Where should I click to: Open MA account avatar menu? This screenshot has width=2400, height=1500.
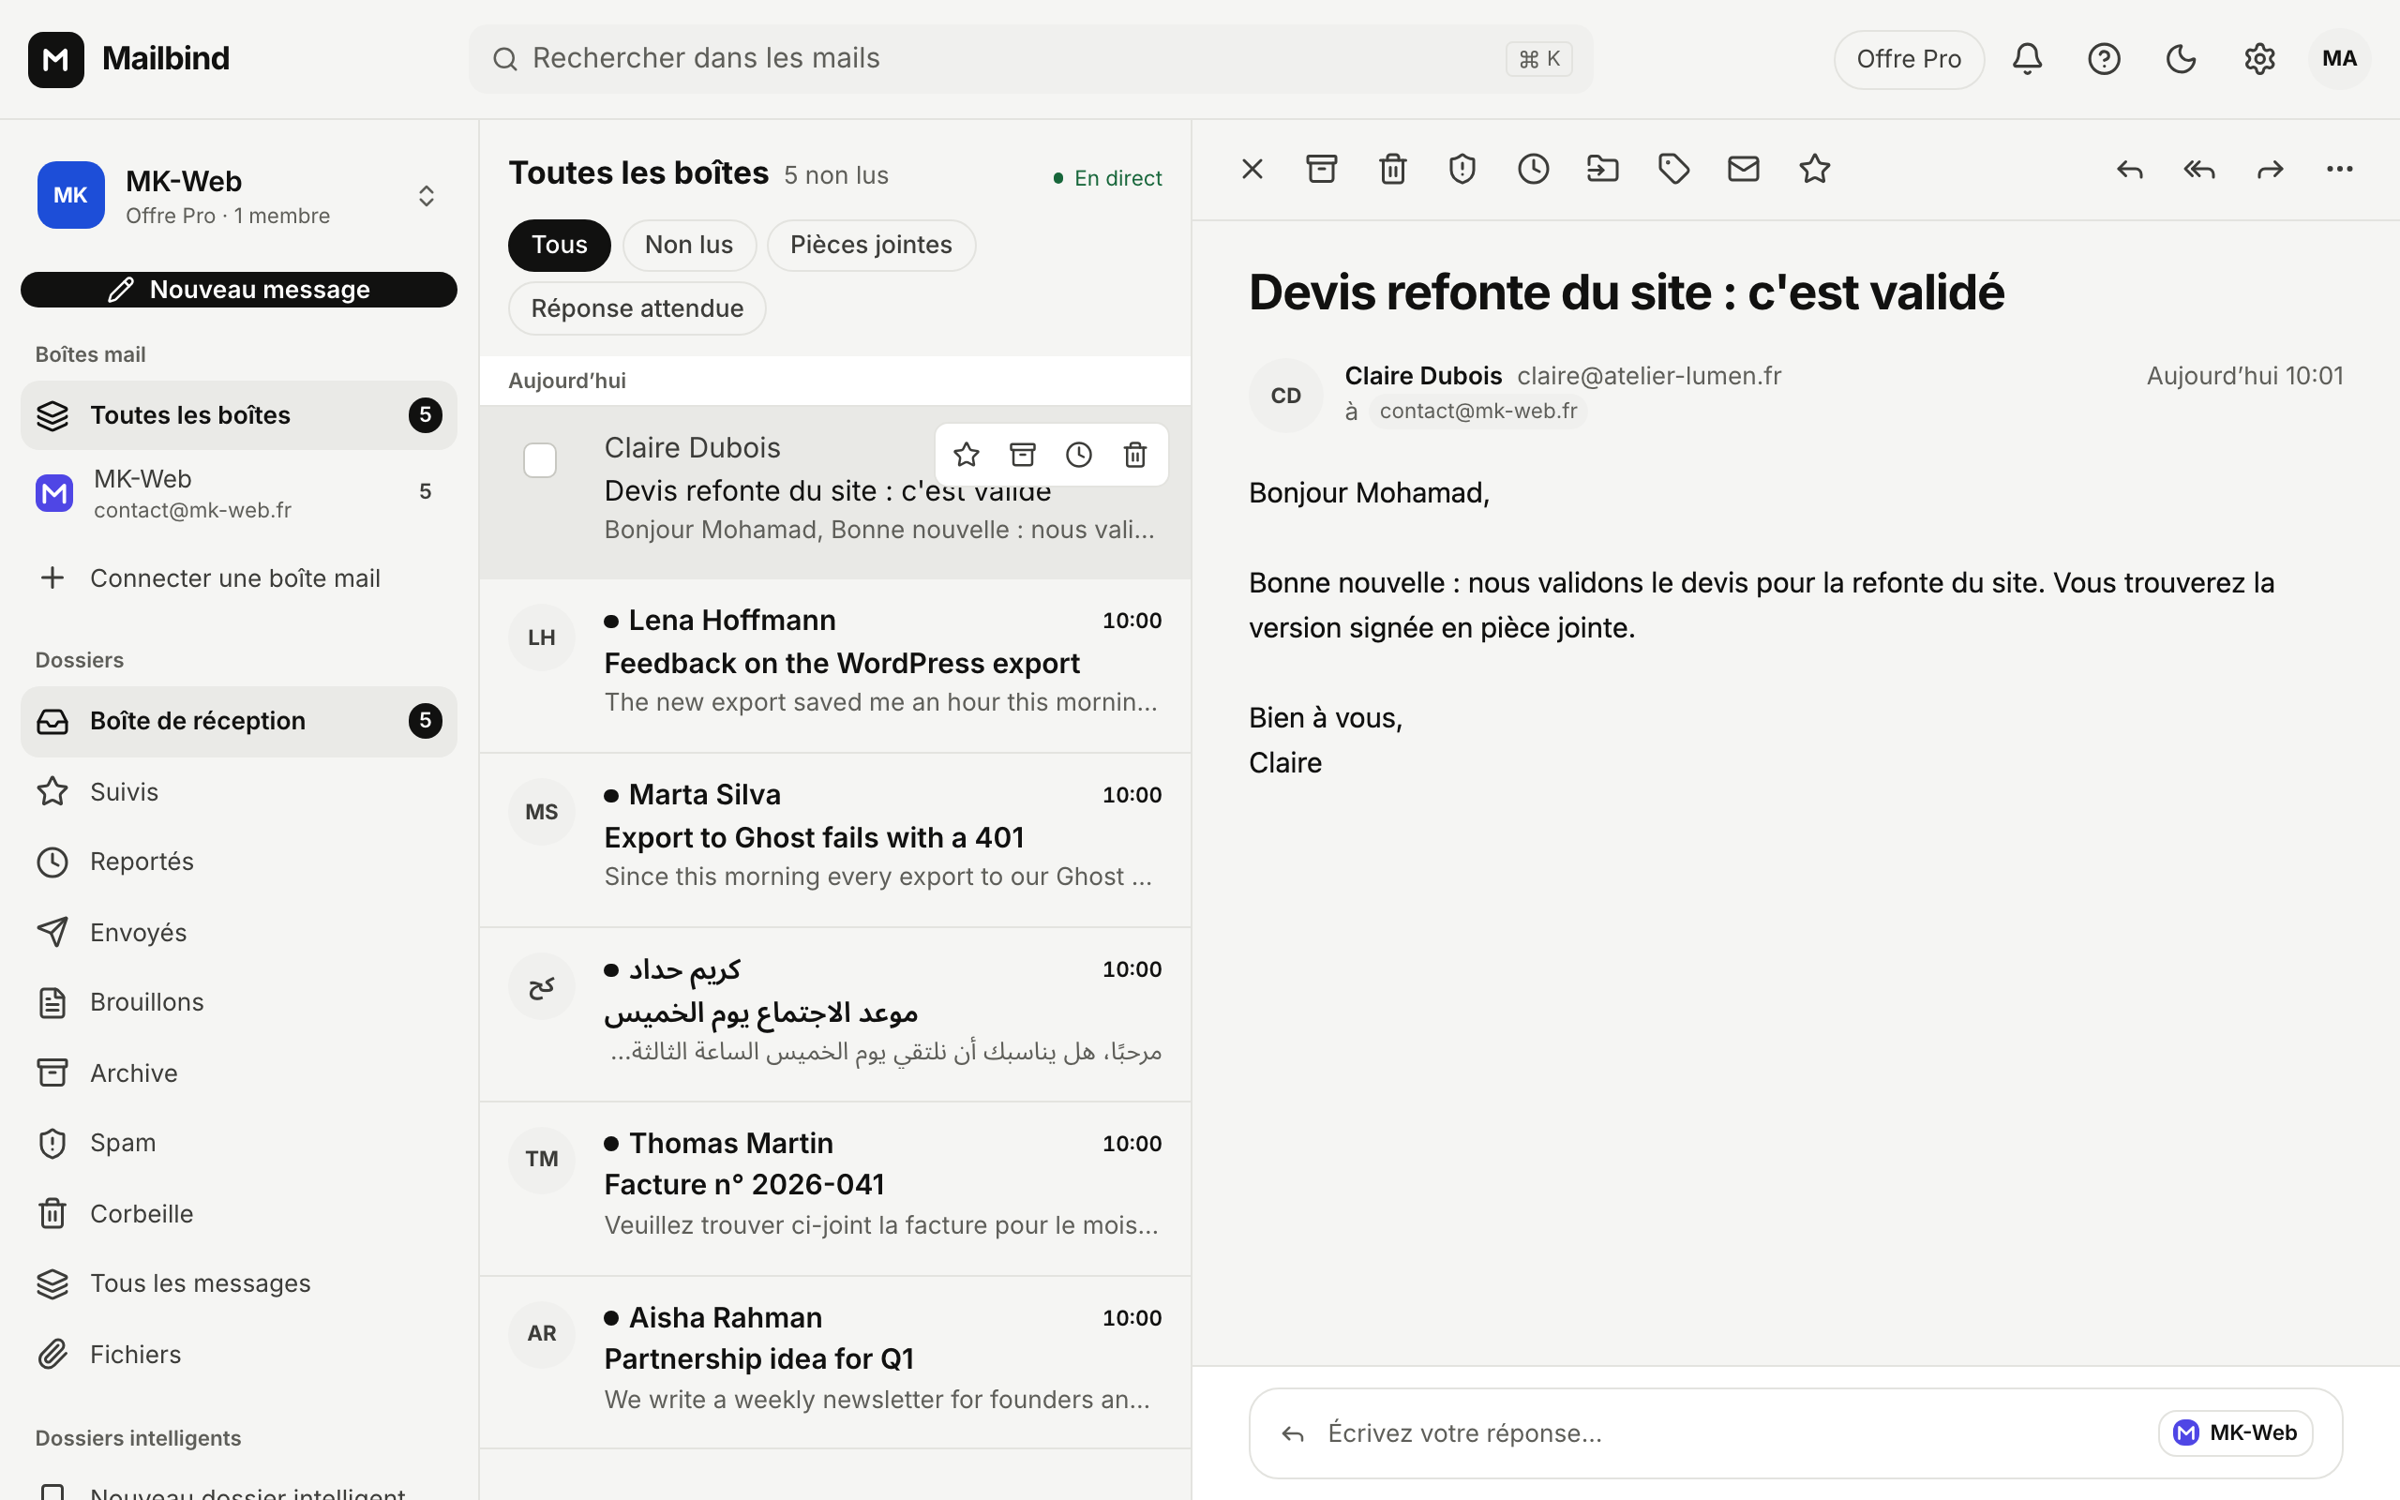point(2338,58)
